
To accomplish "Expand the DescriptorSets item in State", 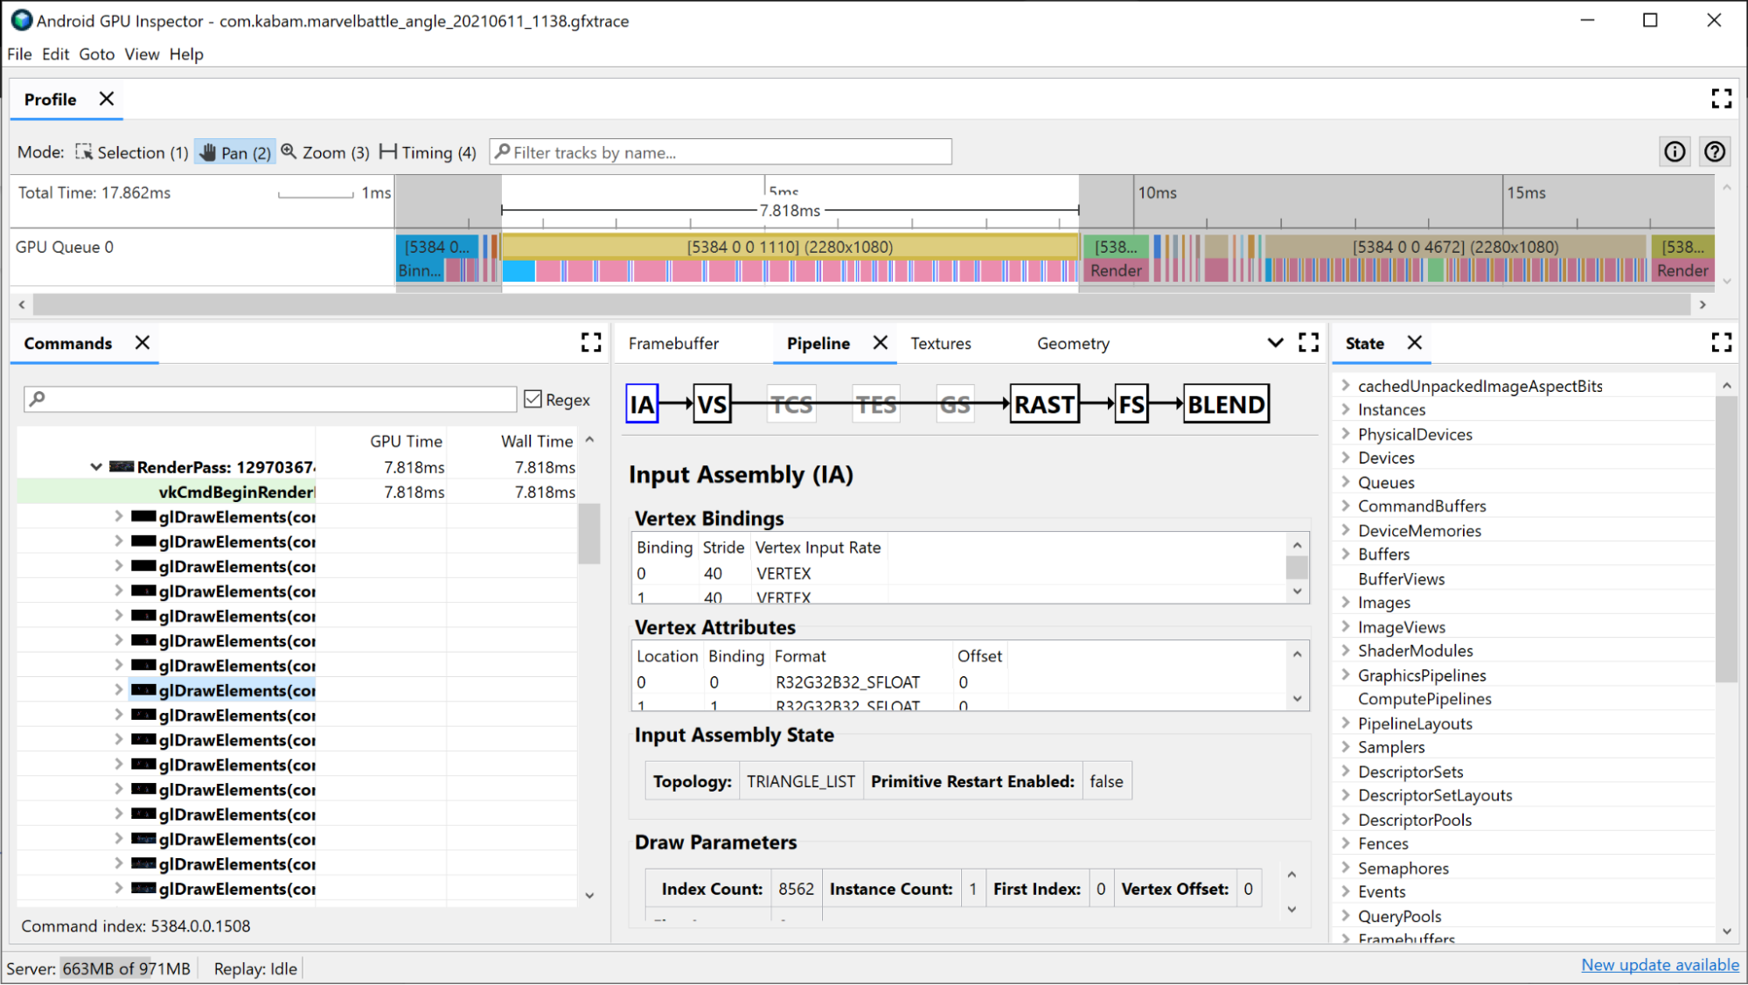I will [x=1346, y=772].
